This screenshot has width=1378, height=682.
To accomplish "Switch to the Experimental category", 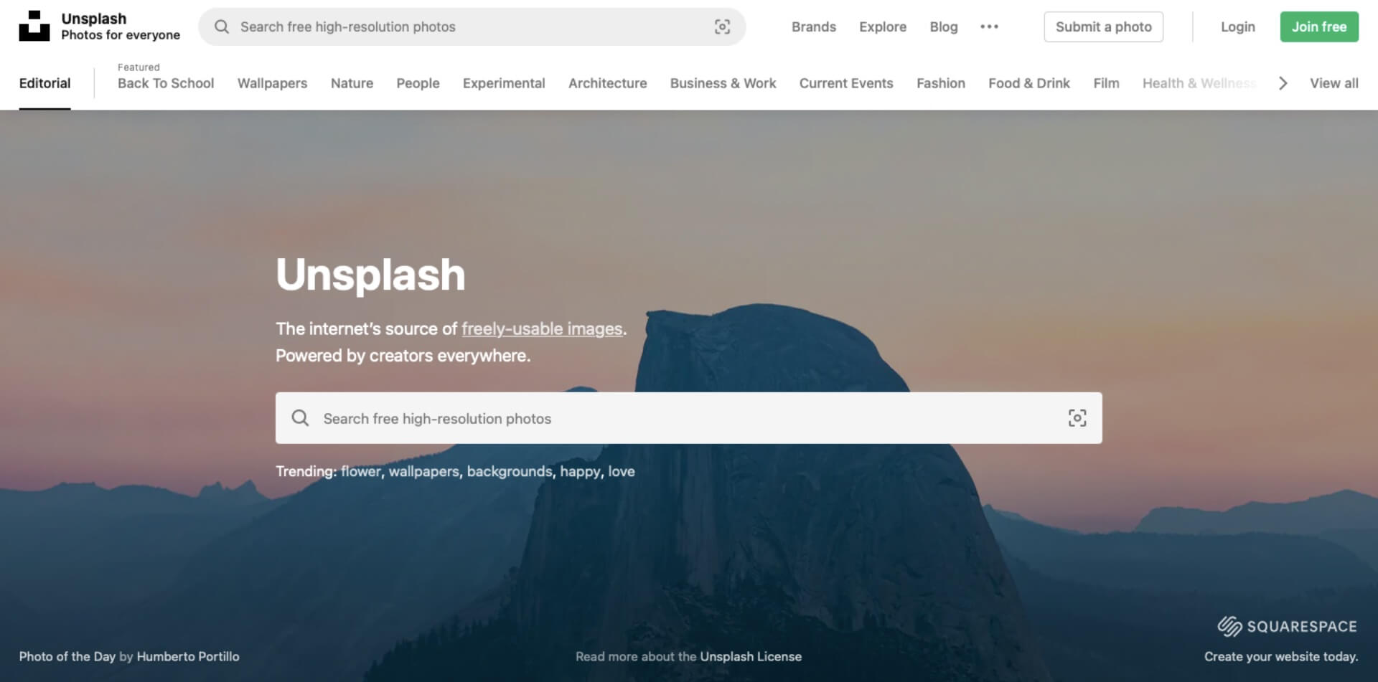I will (504, 83).
